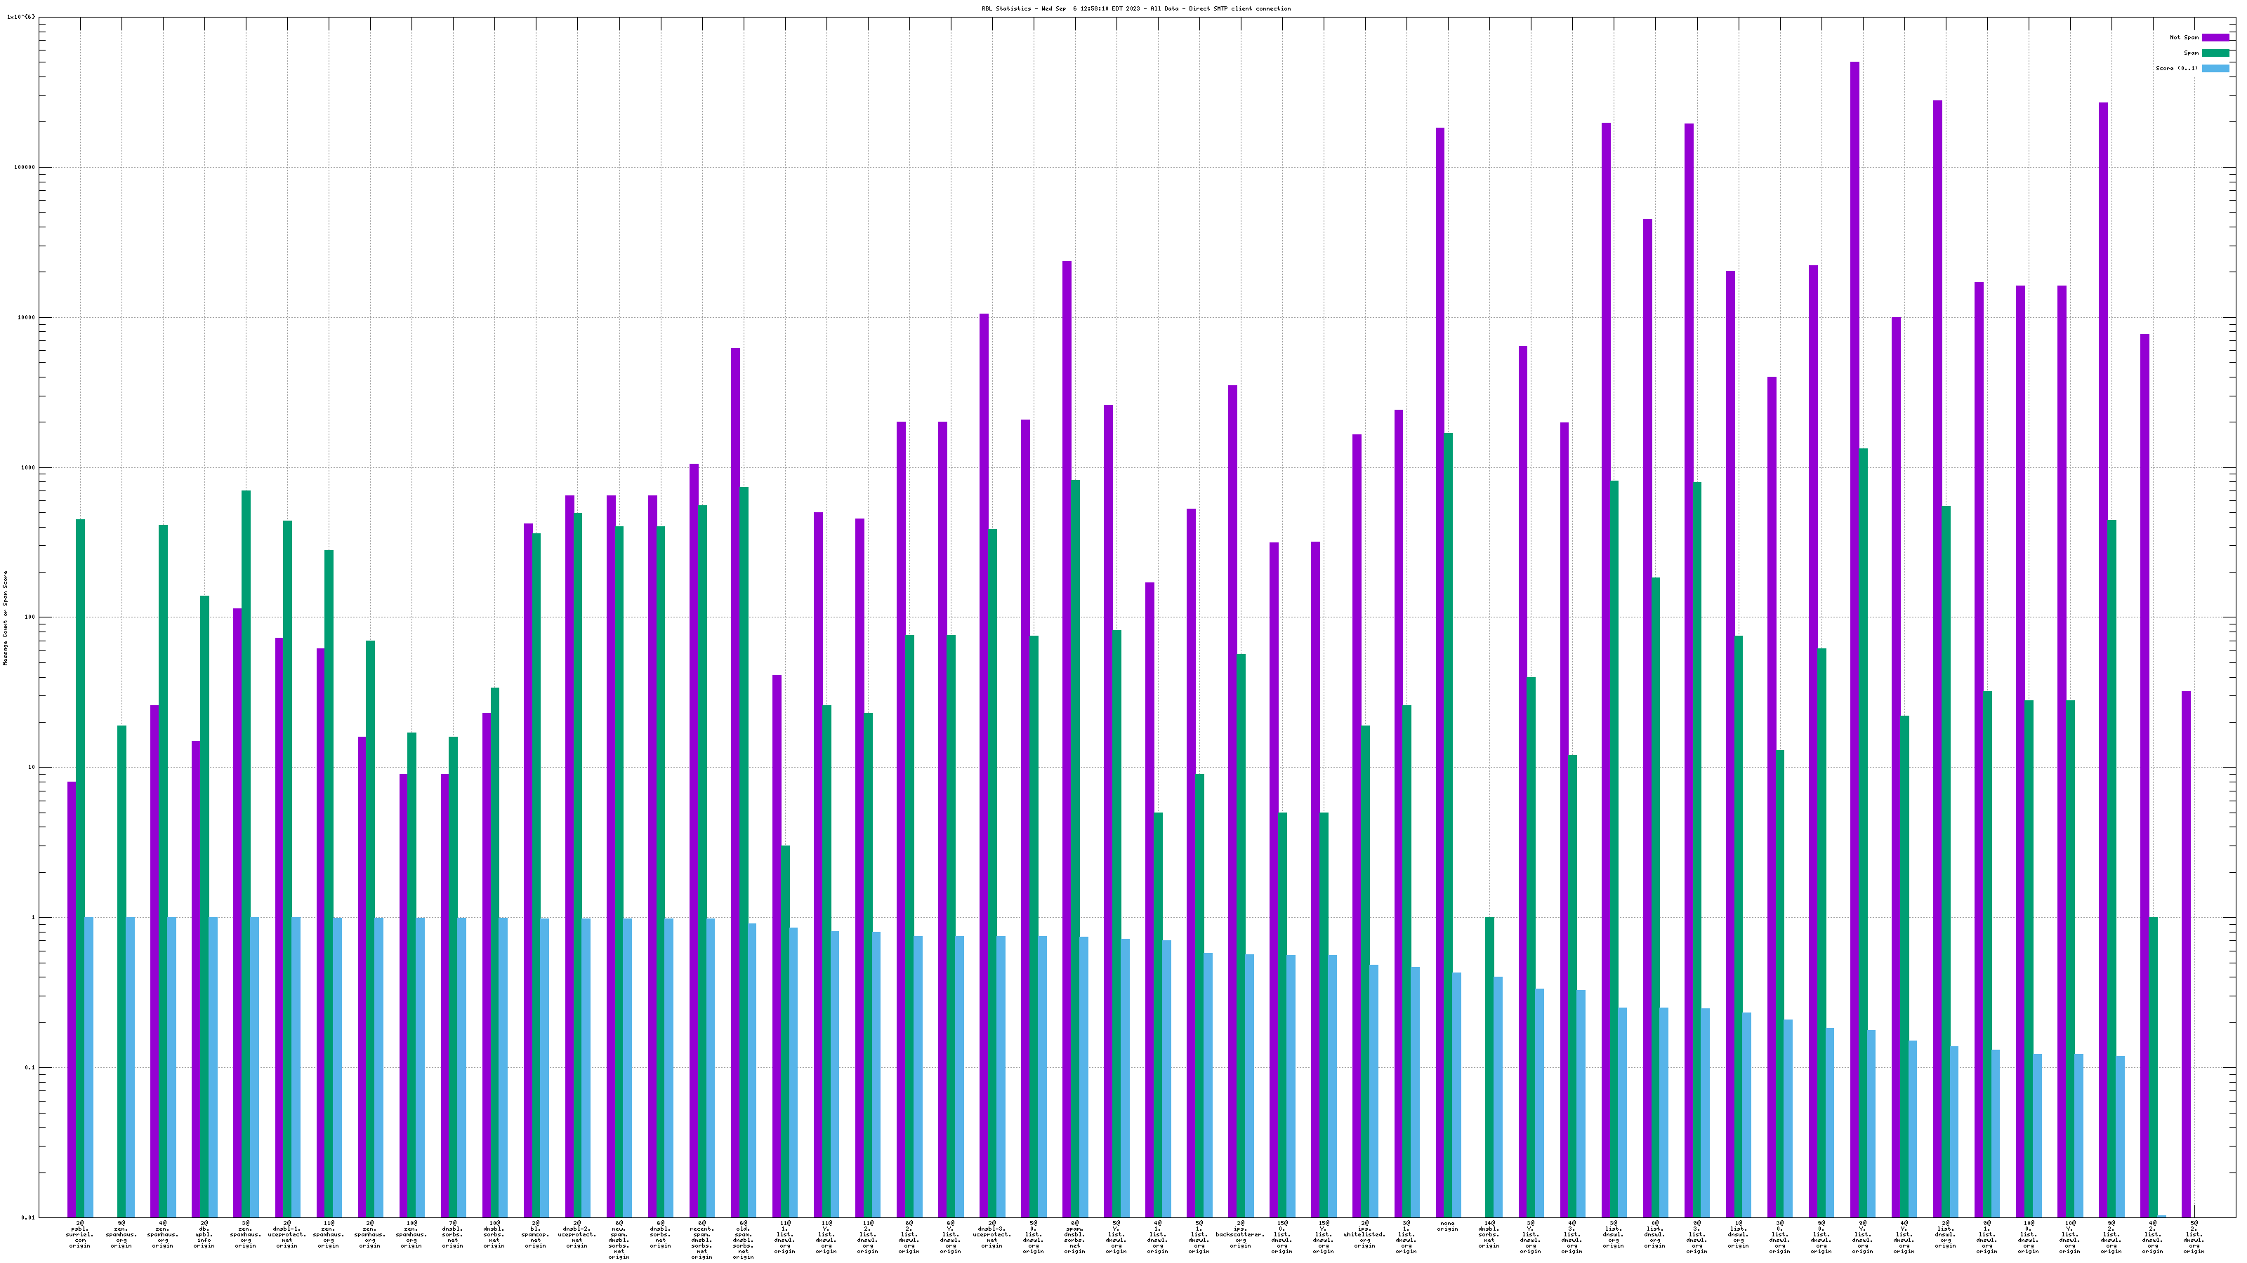This screenshot has height=1263, width=2247.
Task: Click the RBL Statistics chart title
Action: point(1135,8)
